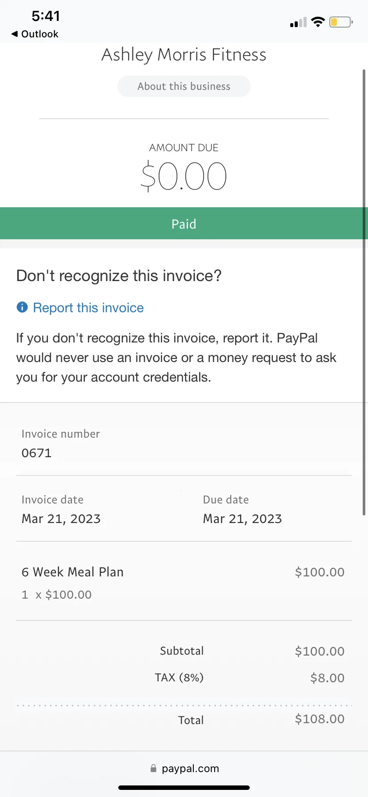
Task: Open About this business
Action: pyautogui.click(x=184, y=86)
